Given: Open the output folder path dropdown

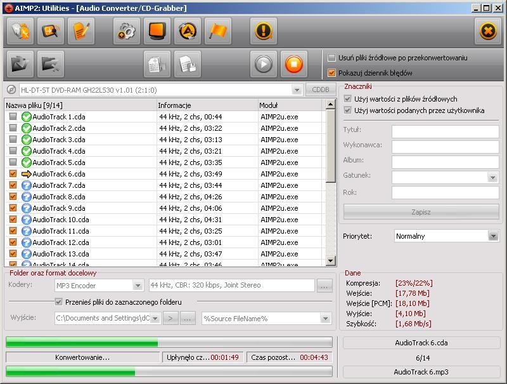Looking at the screenshot, I should [x=155, y=318].
